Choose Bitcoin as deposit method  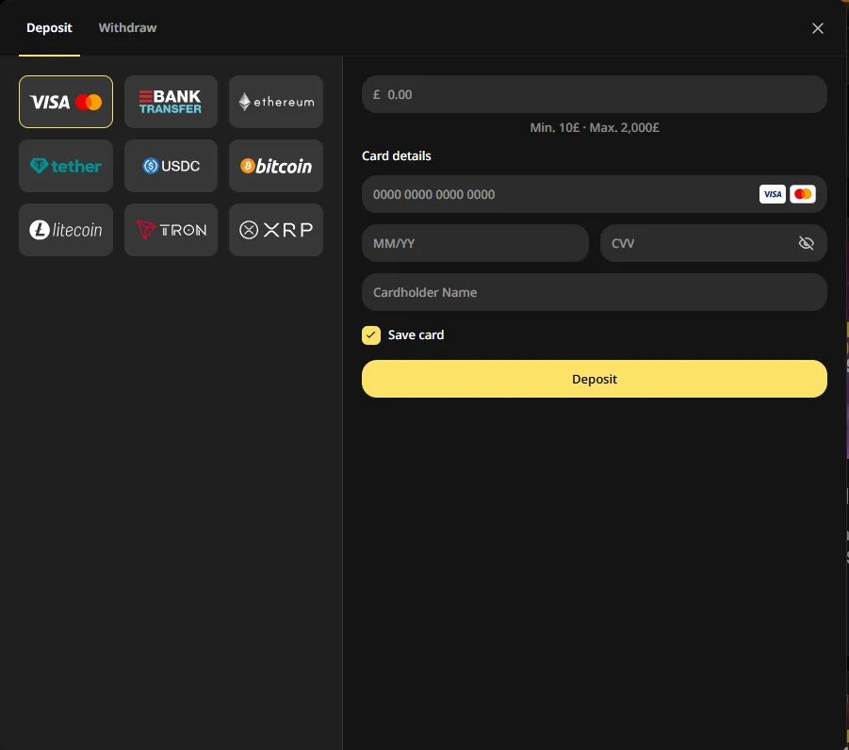point(276,166)
